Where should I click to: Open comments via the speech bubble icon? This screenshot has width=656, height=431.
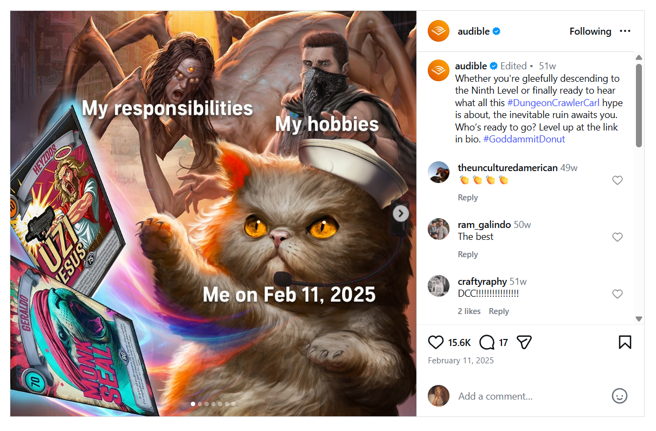[x=487, y=342]
